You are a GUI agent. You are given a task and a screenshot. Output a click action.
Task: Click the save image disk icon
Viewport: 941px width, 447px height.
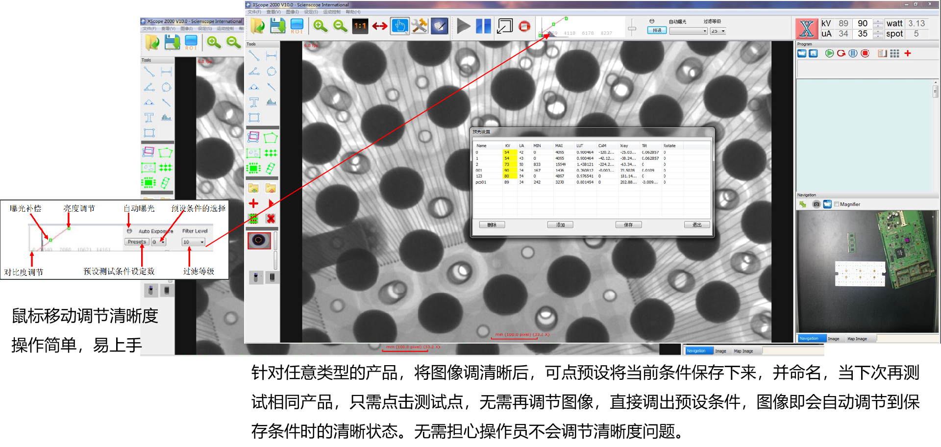click(277, 26)
